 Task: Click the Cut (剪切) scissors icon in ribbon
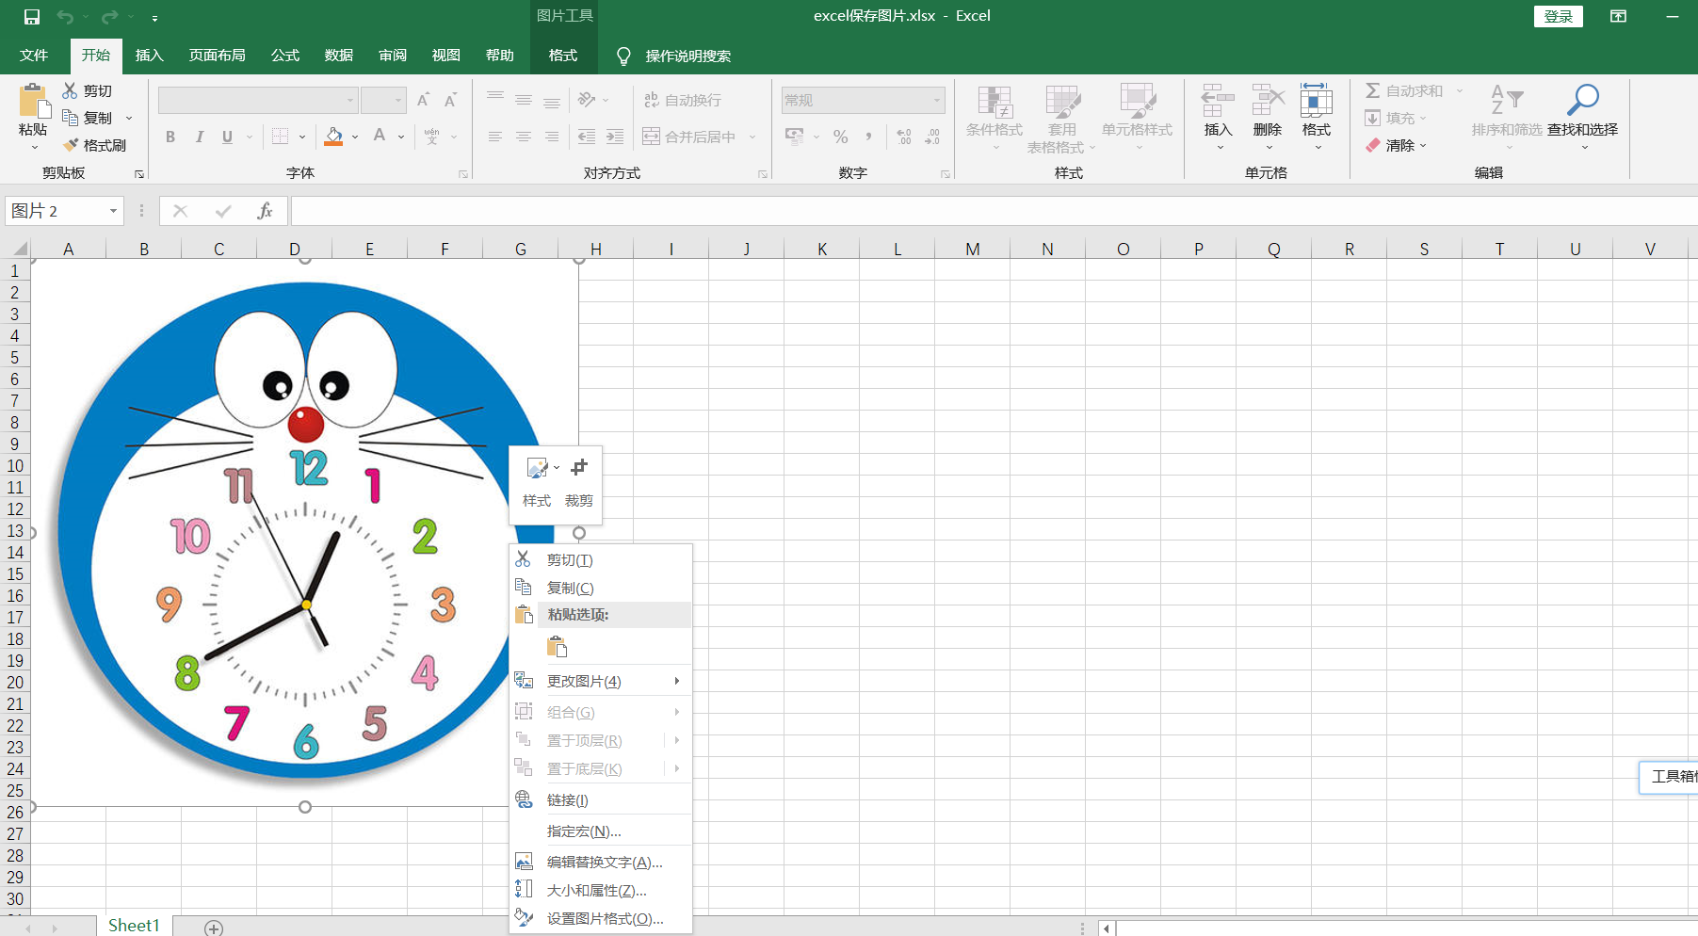(x=70, y=90)
